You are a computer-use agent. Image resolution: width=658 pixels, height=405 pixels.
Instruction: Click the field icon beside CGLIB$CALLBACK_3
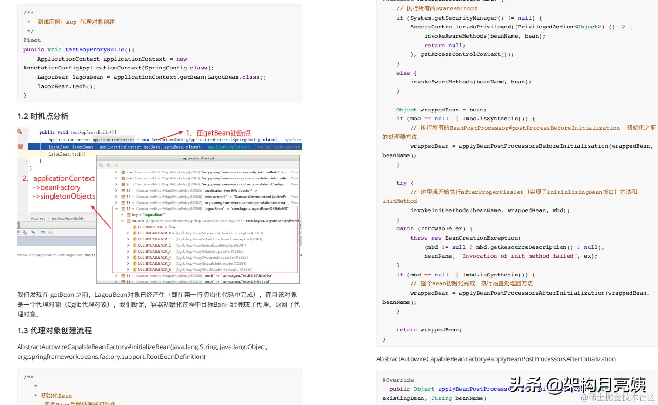point(135,251)
